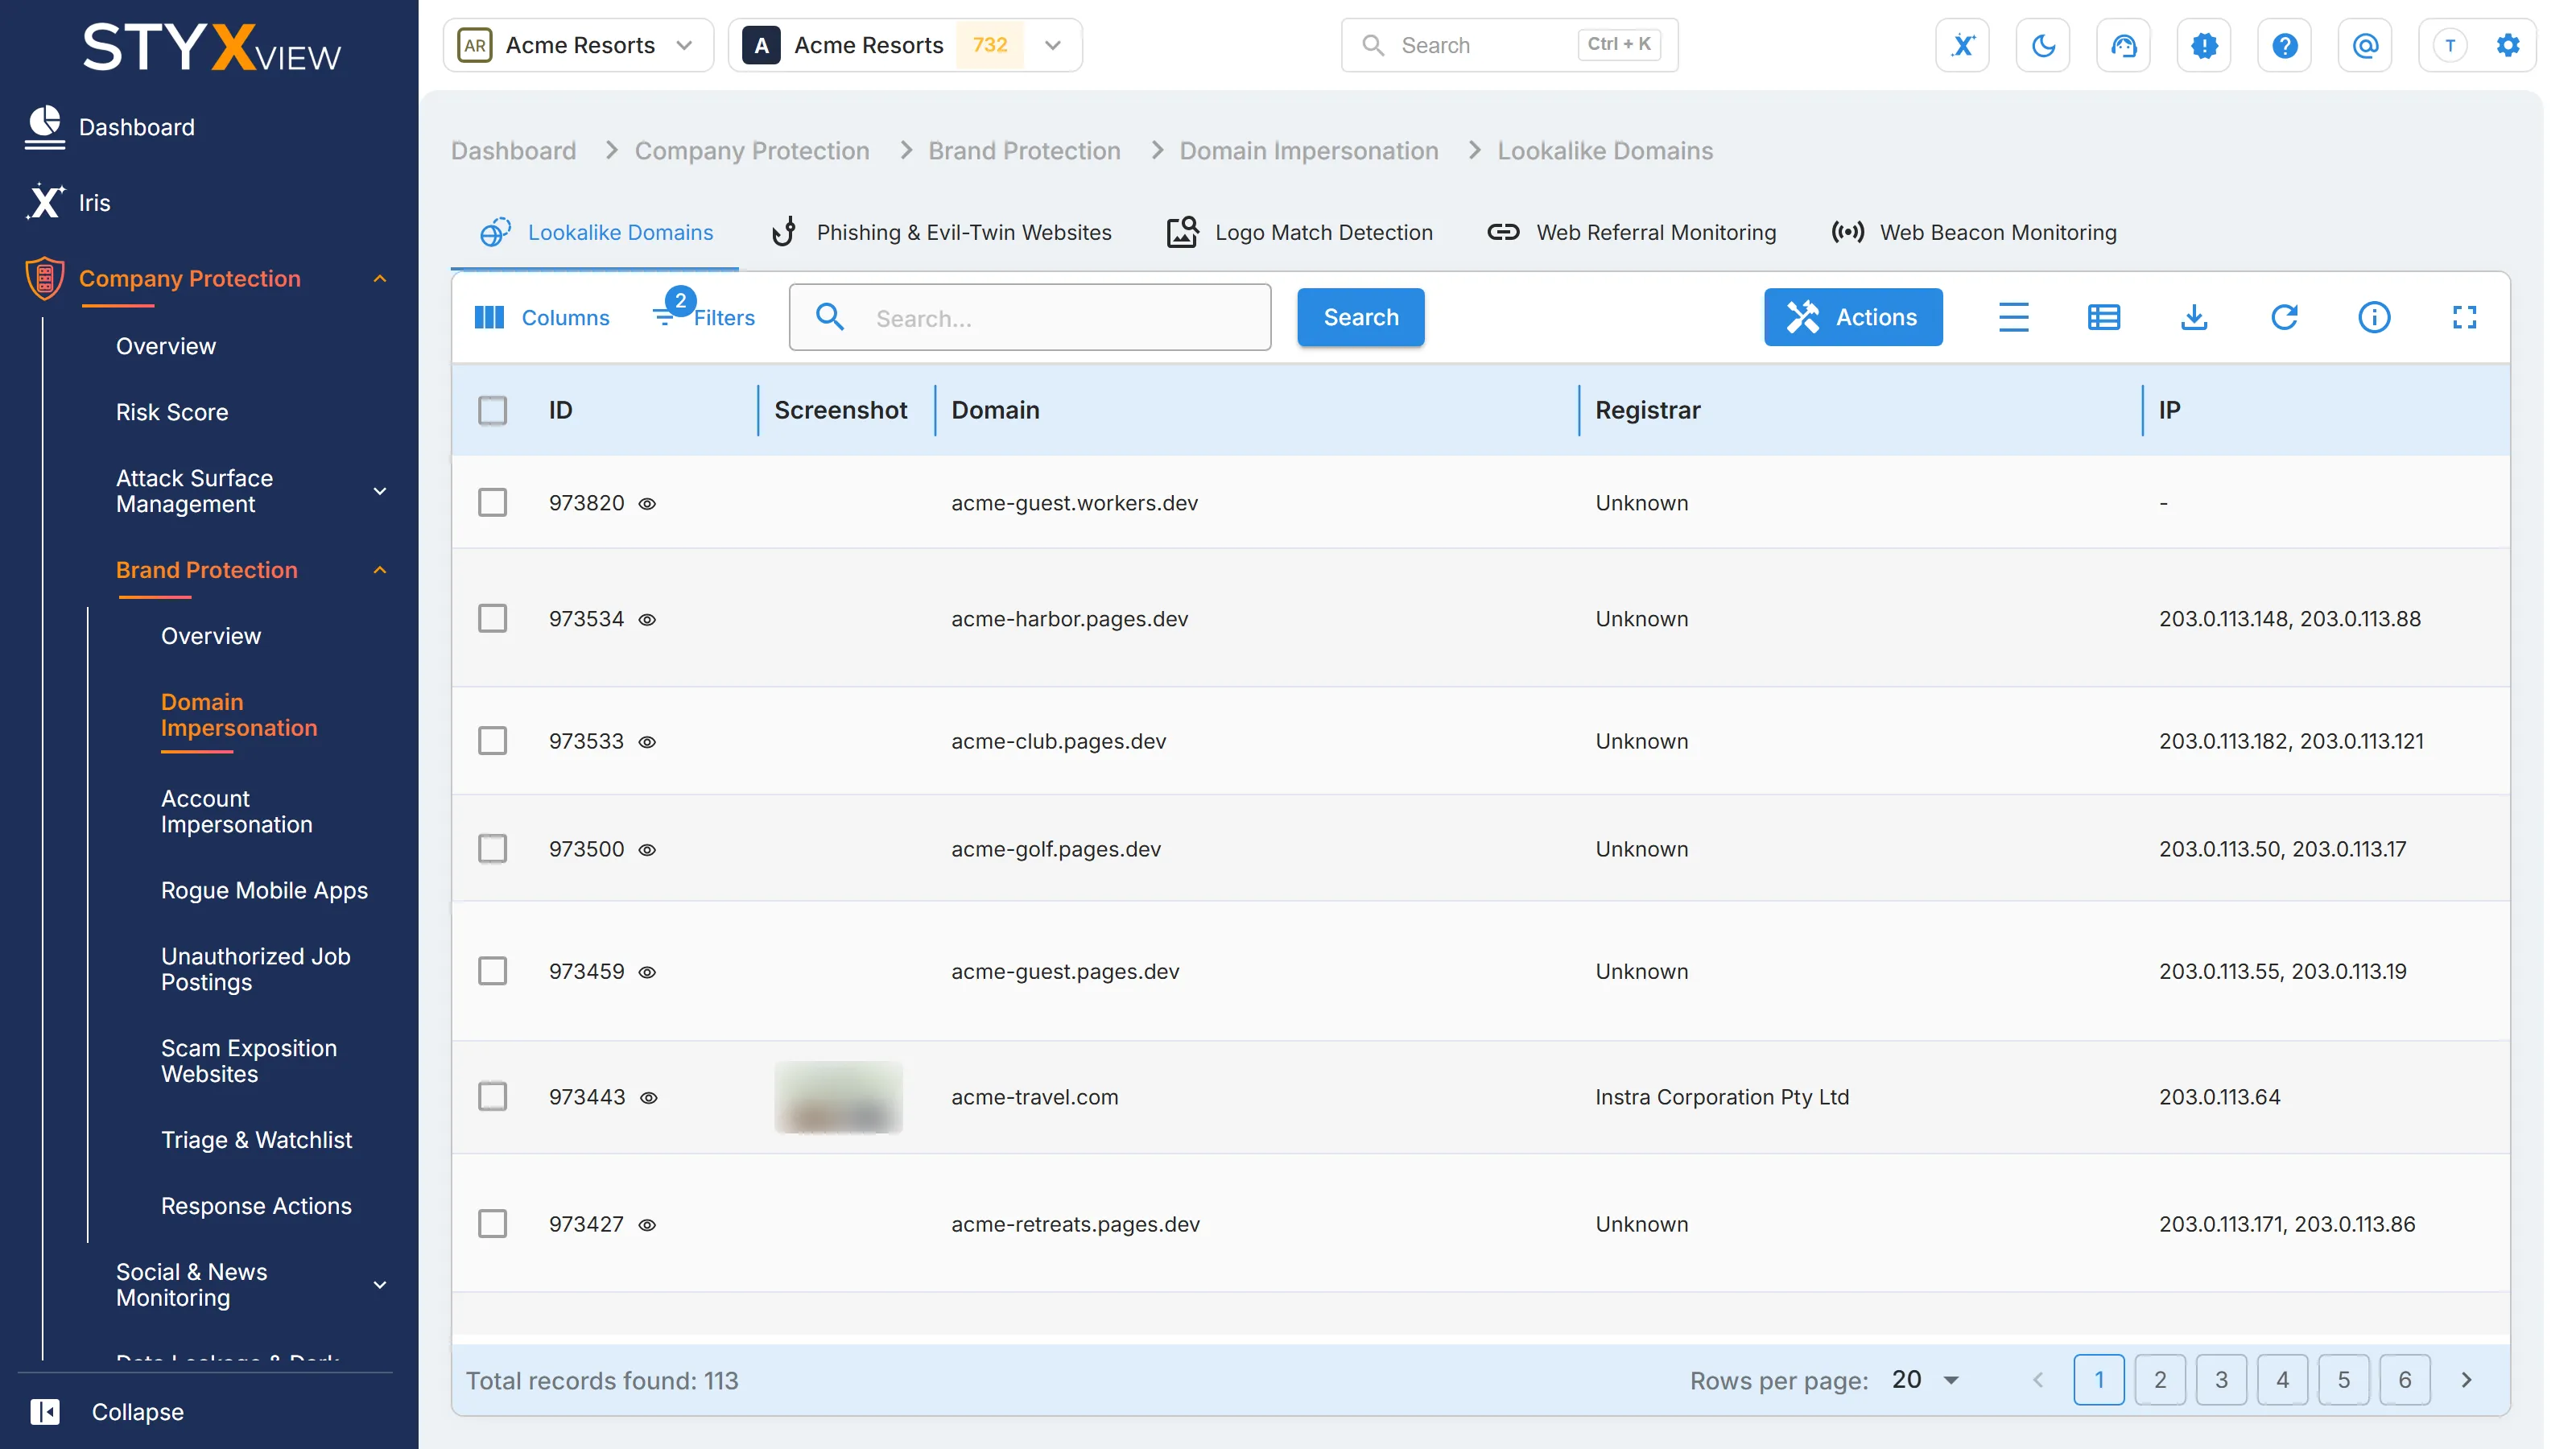Go to next results page arrow

tap(2466, 1379)
